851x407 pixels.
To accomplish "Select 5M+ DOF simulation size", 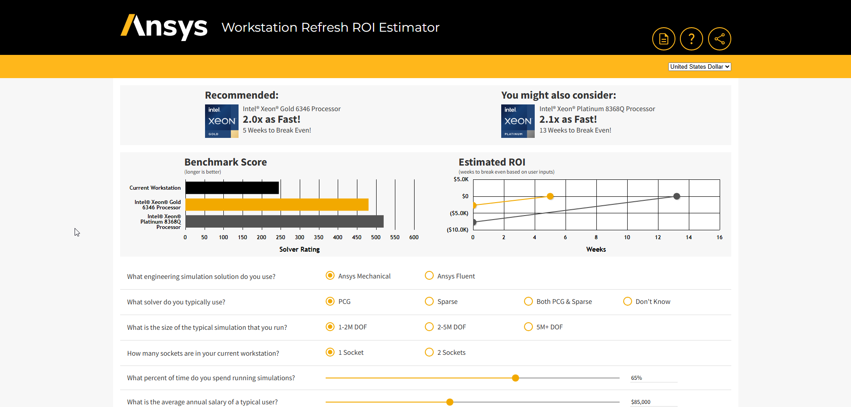I will [x=528, y=327].
